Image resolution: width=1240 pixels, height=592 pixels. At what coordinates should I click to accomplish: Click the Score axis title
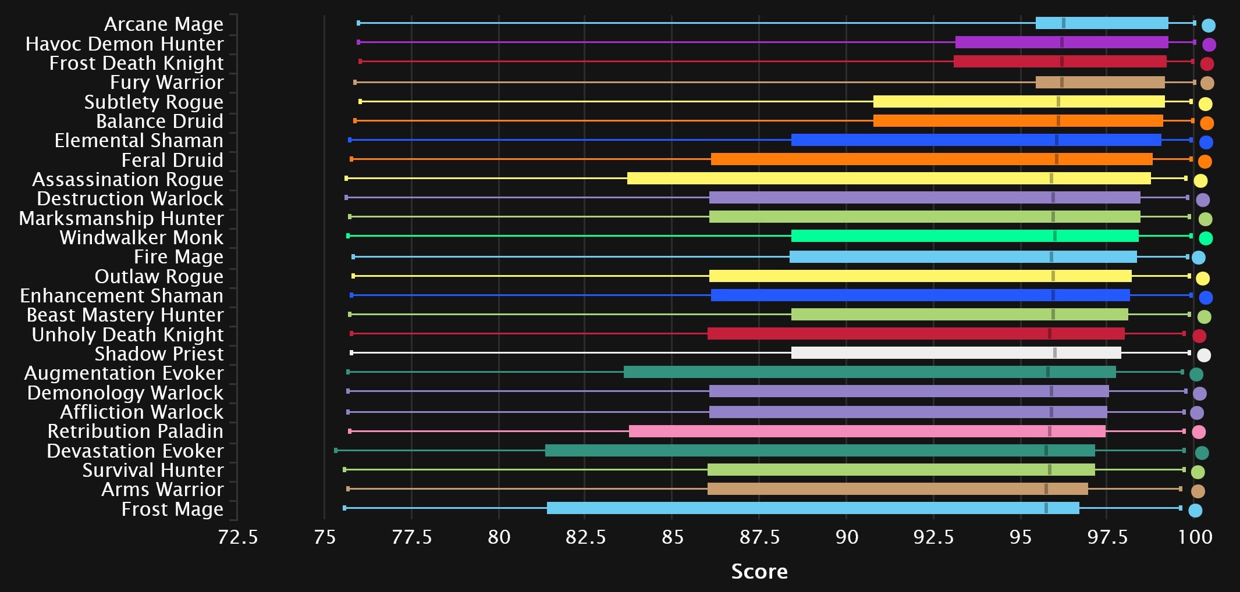click(x=759, y=572)
